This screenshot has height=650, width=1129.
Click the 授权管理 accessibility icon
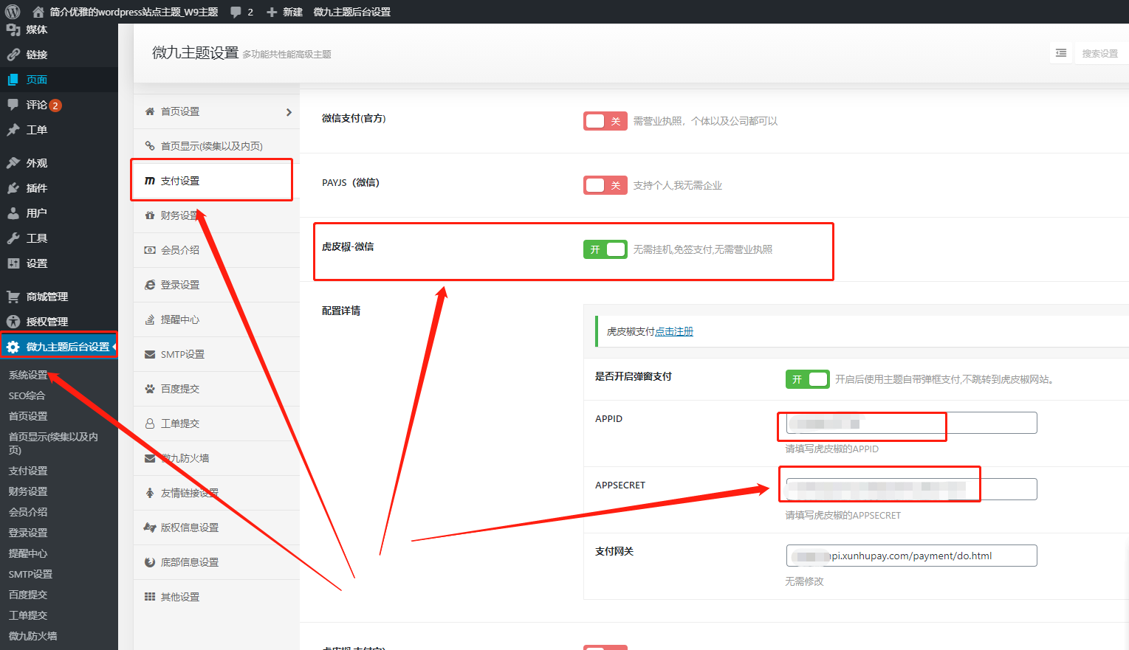point(13,322)
